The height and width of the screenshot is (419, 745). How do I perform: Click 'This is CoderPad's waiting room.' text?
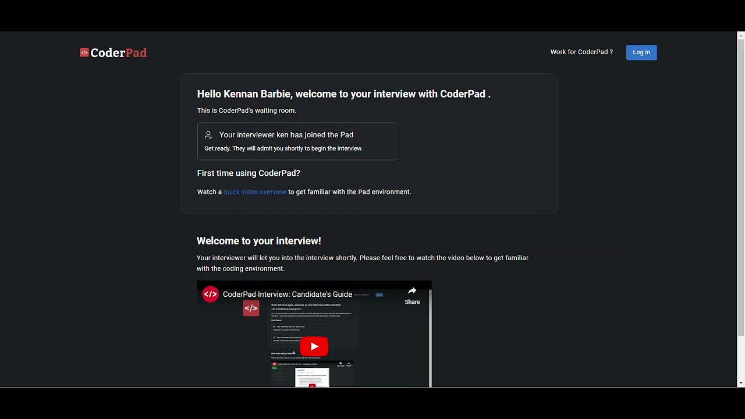pyautogui.click(x=247, y=111)
